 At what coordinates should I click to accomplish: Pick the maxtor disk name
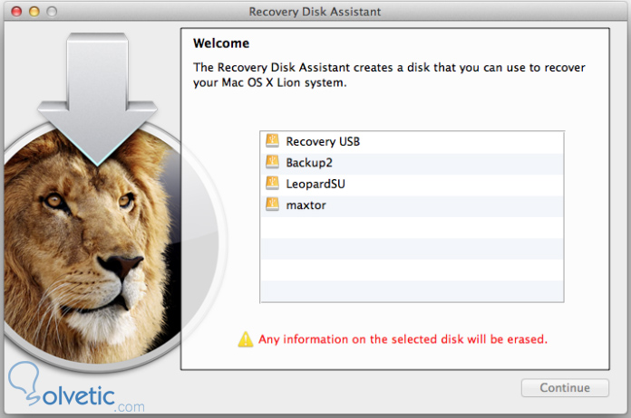306,205
